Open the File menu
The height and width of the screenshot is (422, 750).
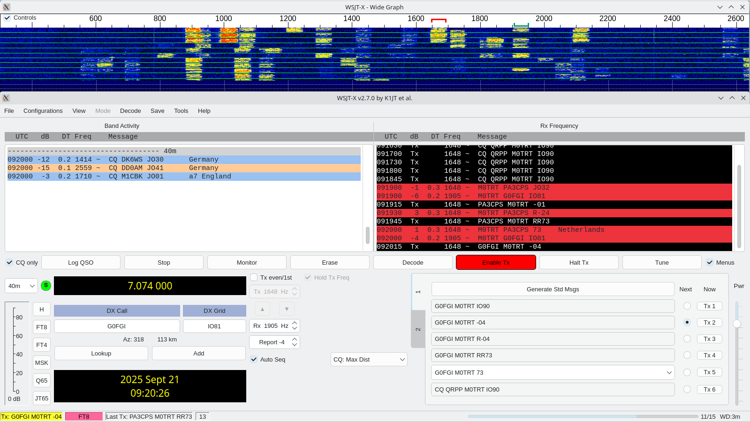(9, 111)
